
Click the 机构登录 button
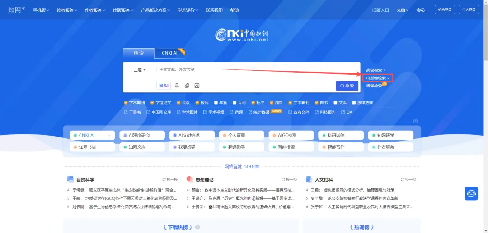pos(445,9)
